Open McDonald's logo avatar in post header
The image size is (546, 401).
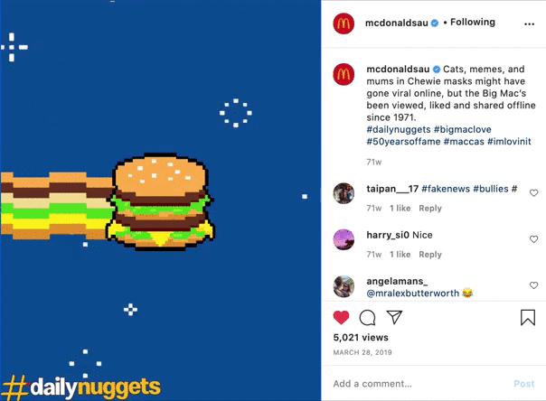(344, 23)
